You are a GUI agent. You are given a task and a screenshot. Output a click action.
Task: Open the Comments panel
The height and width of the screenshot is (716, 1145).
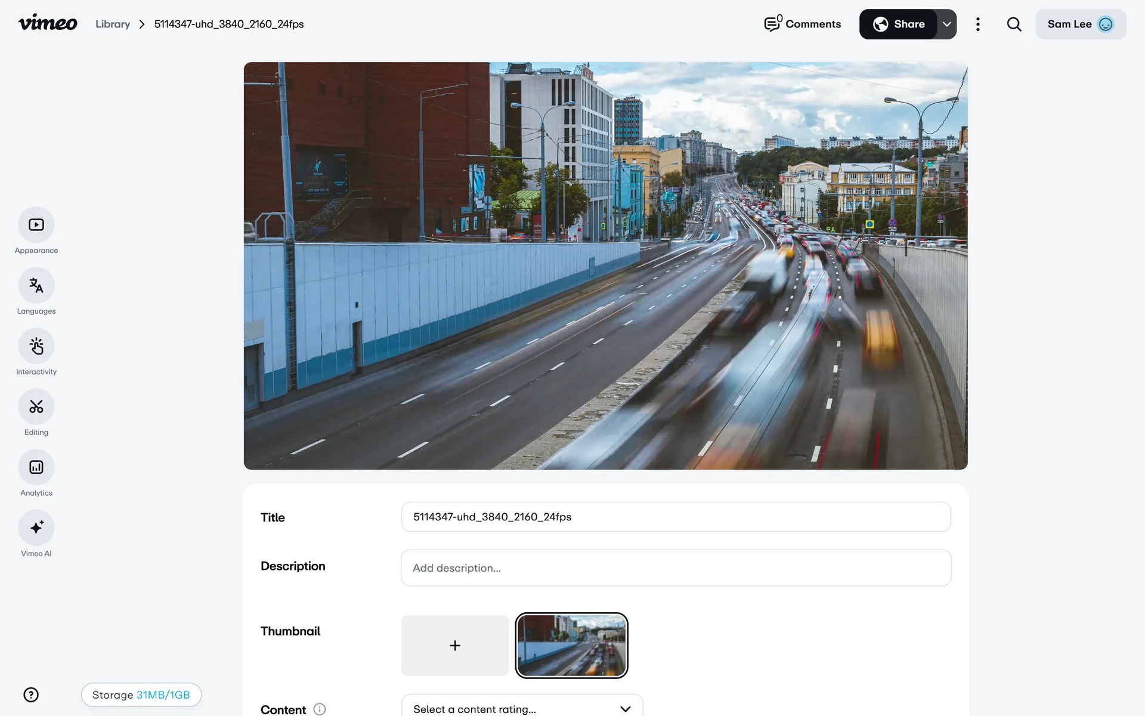click(803, 24)
